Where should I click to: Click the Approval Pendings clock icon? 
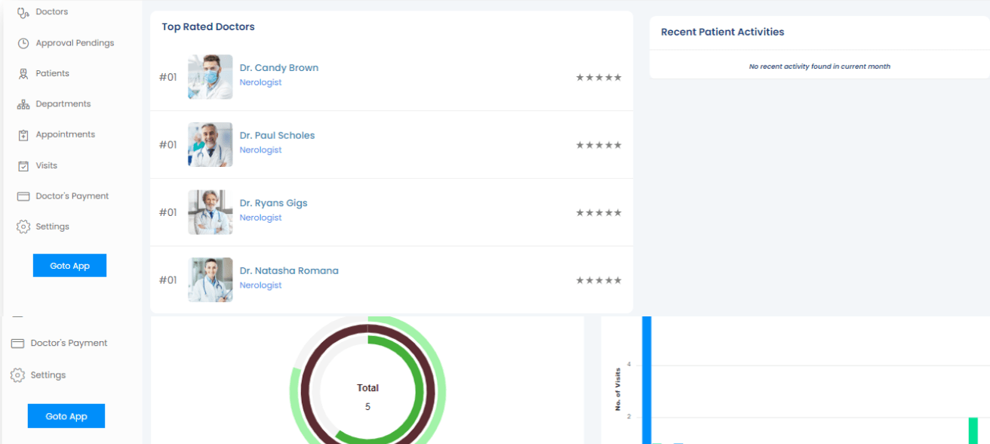pyautogui.click(x=21, y=42)
